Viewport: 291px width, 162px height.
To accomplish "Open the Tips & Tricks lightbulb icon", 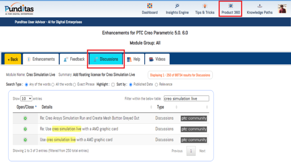I will [x=205, y=6].
